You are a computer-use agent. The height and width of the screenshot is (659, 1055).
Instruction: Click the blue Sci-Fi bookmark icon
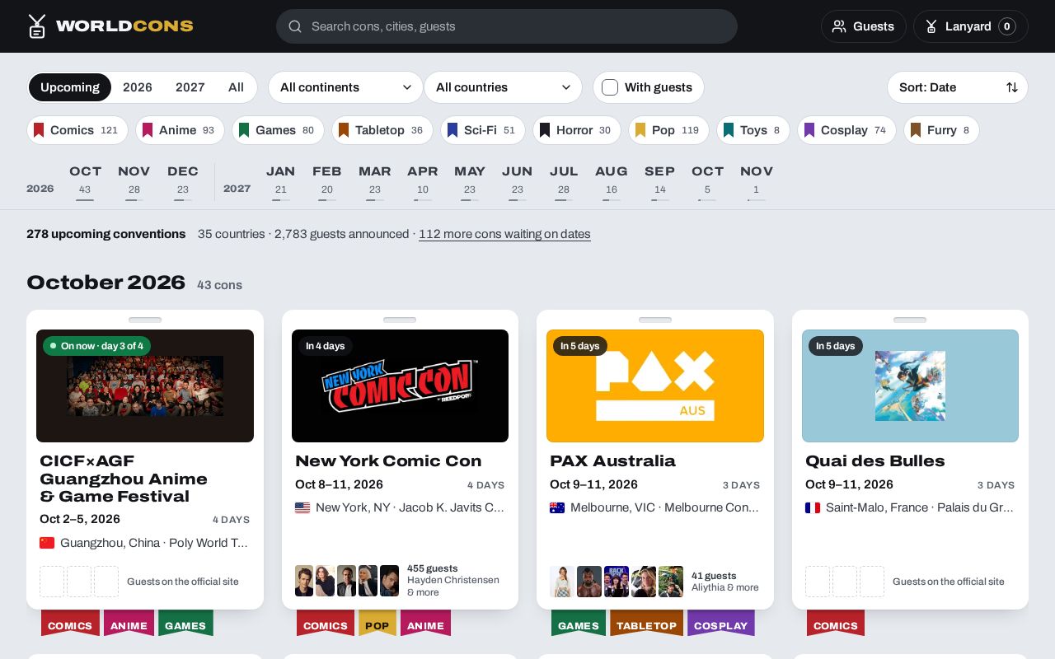pos(452,130)
